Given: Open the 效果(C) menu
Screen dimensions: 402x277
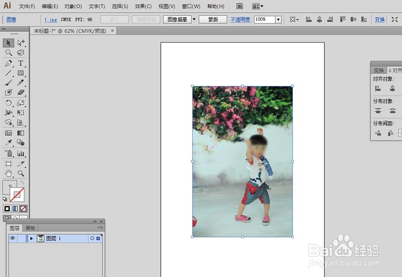Looking at the screenshot, I should (143, 6).
